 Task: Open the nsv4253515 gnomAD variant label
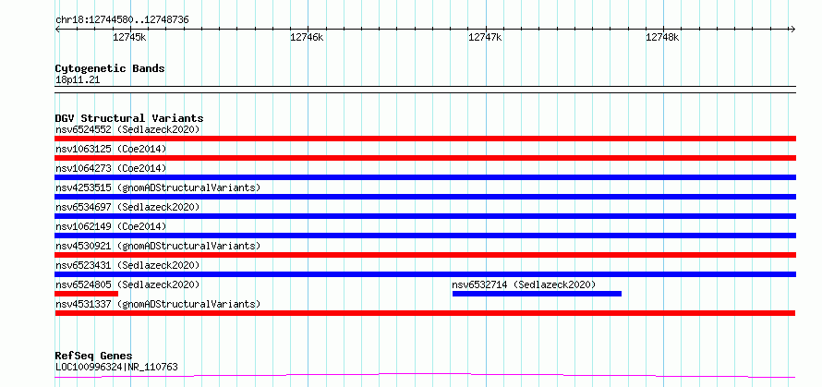point(158,187)
